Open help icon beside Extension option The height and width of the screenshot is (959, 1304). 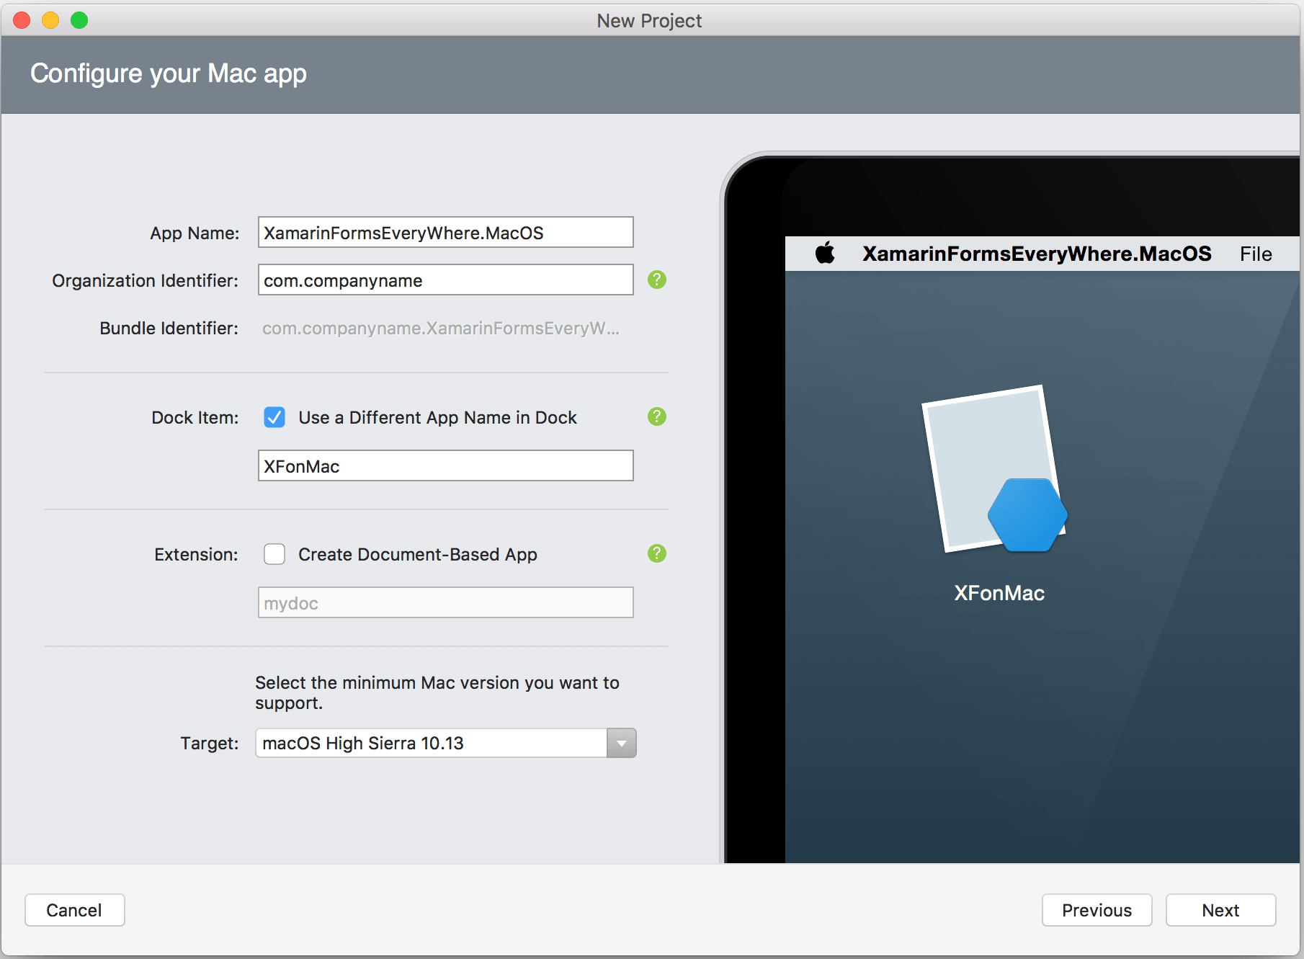657,553
